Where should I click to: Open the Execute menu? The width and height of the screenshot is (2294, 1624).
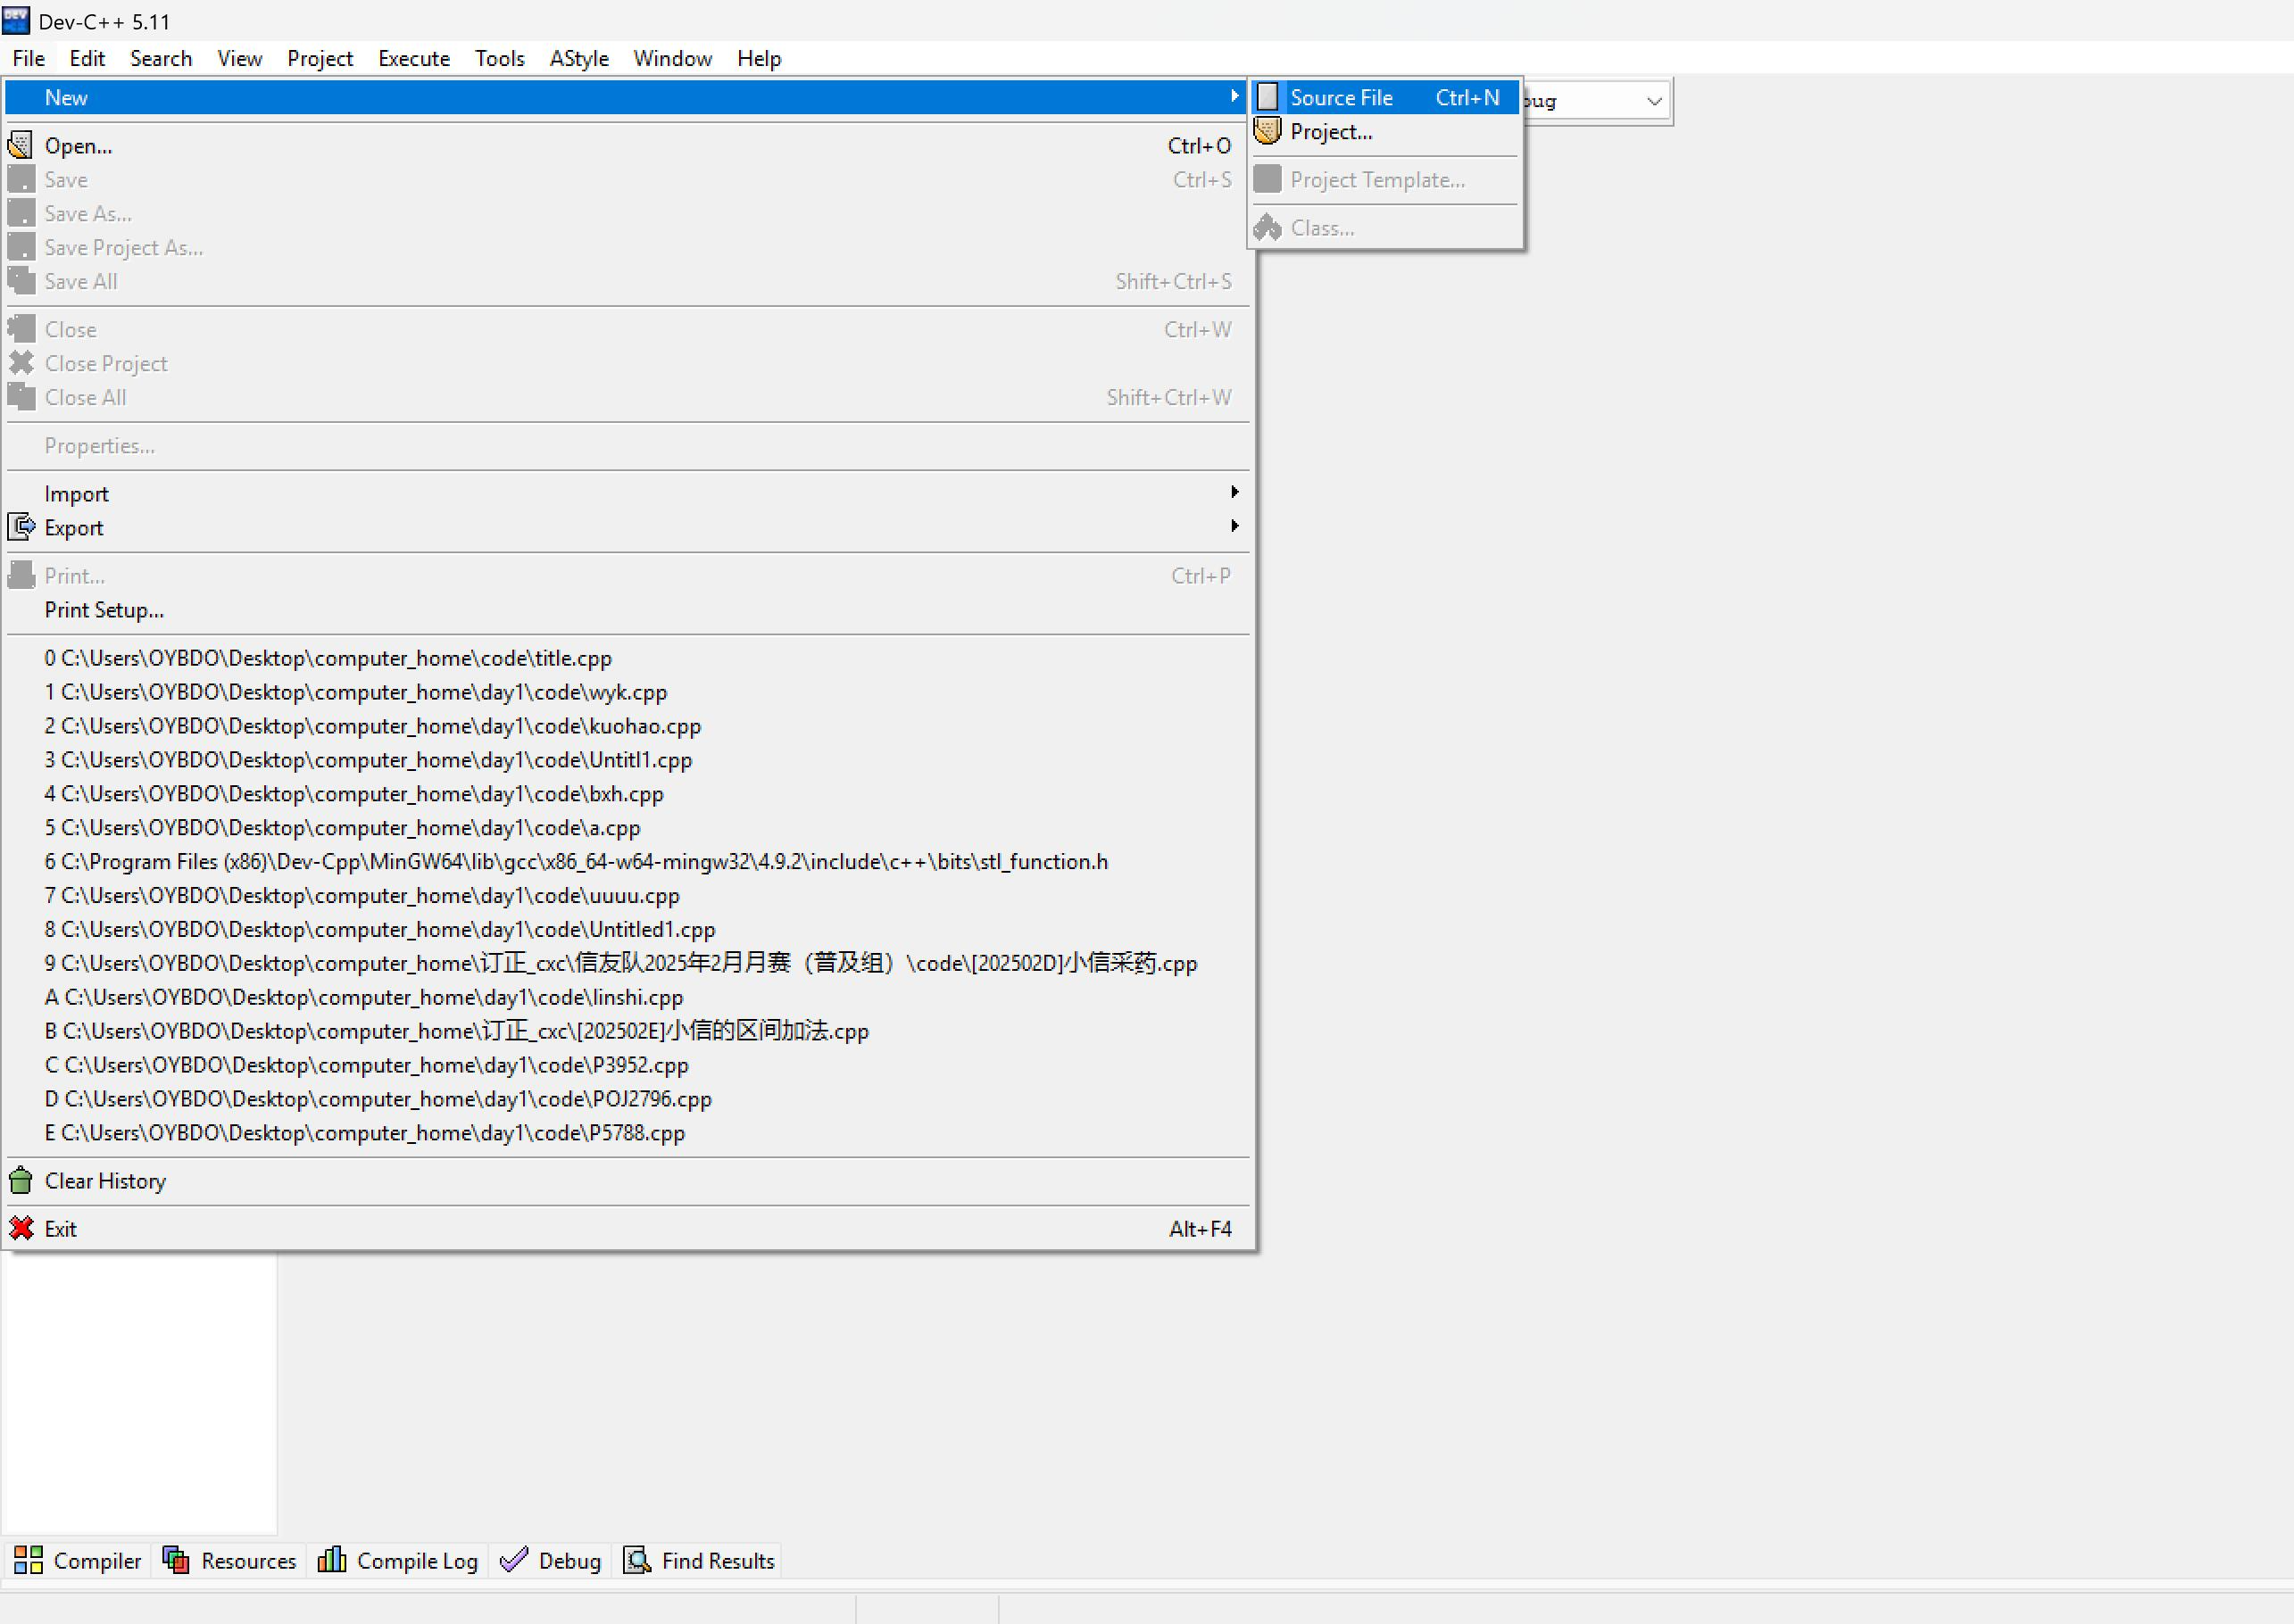coord(413,58)
